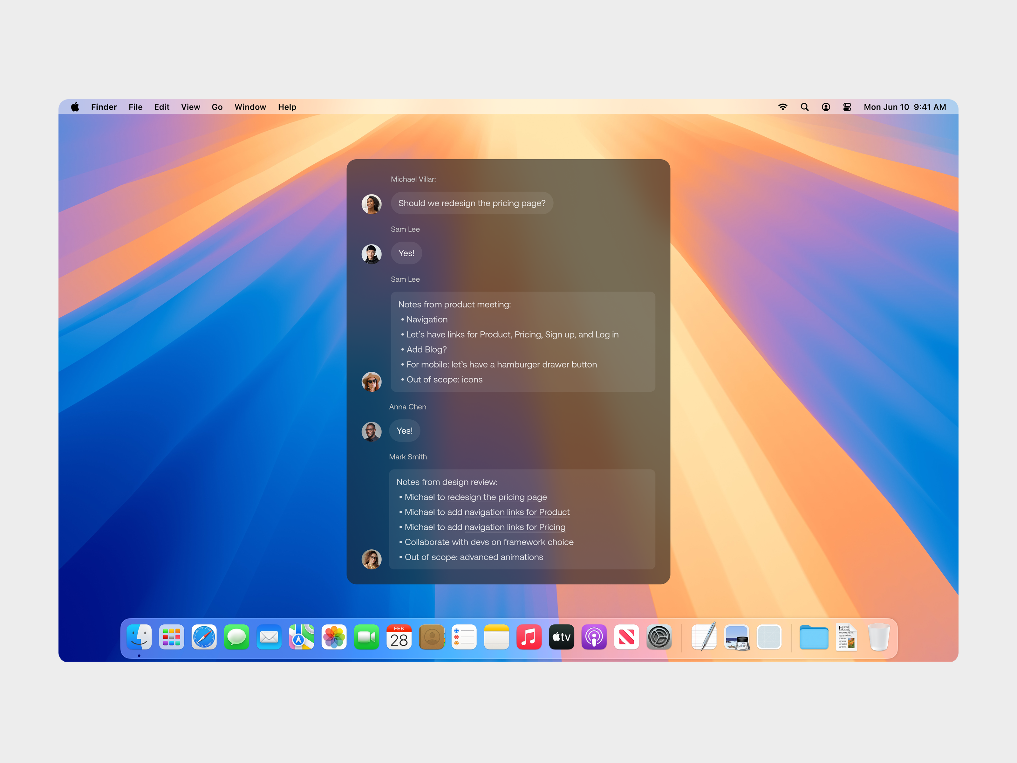Open System Settings gear icon
Image resolution: width=1017 pixels, height=763 pixels.
(659, 637)
